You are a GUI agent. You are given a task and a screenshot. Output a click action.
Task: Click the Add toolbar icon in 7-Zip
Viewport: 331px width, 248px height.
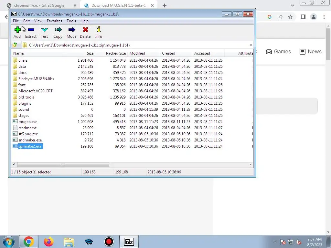(x=17, y=29)
